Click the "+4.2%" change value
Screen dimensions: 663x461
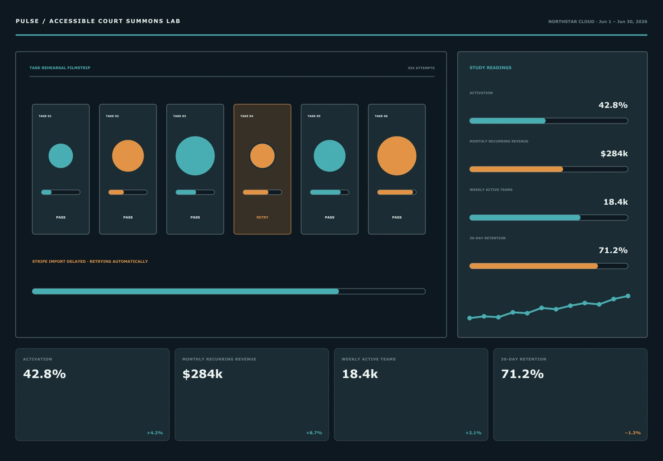(155, 433)
